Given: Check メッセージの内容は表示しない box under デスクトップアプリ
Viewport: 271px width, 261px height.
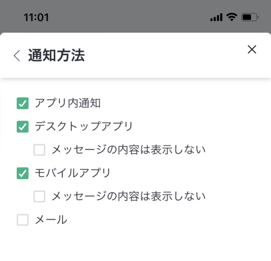Looking at the screenshot, I should tap(39, 150).
